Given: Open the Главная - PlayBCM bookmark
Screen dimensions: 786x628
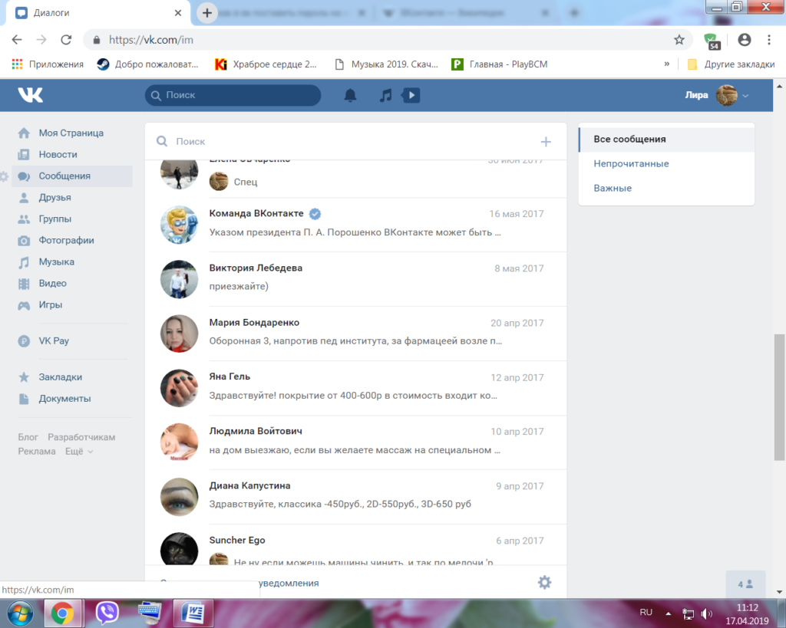Looking at the screenshot, I should coord(499,64).
